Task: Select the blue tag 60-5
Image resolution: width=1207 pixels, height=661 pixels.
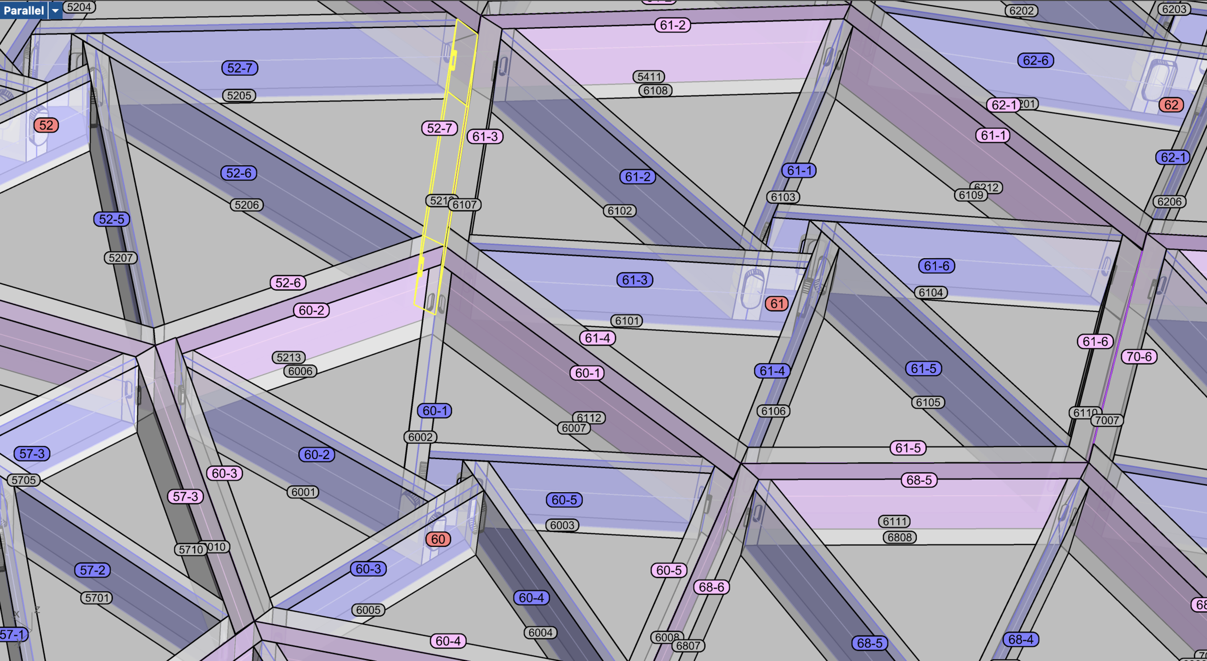Action: 564,500
